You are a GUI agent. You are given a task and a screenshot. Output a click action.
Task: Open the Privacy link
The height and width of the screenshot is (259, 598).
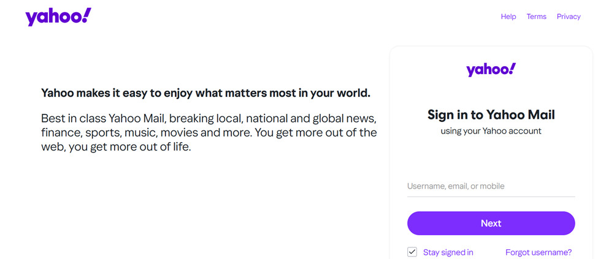(x=569, y=17)
